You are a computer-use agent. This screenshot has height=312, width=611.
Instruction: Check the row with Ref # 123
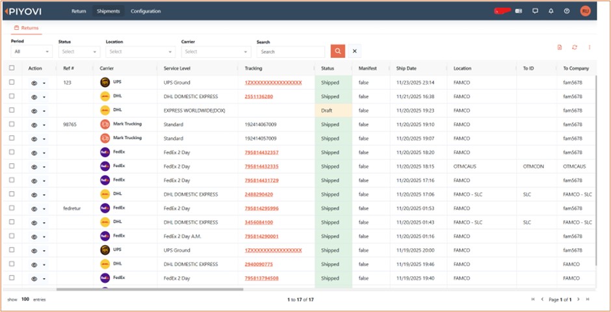point(12,82)
